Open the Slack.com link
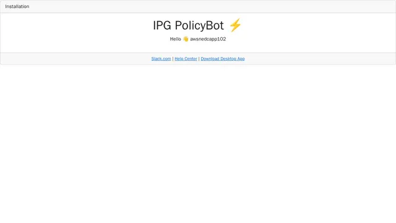396x223 pixels. 161,59
